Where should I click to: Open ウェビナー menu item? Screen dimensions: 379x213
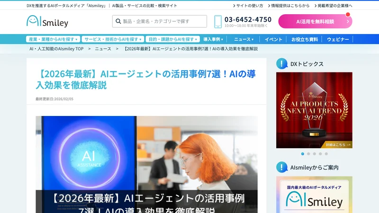(x=338, y=39)
